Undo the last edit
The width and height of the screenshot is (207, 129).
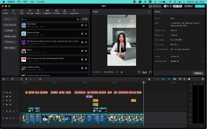[12, 79]
